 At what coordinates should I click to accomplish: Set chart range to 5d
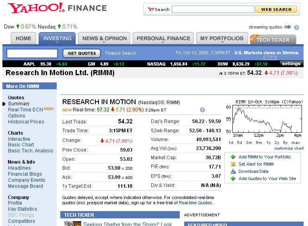240,143
